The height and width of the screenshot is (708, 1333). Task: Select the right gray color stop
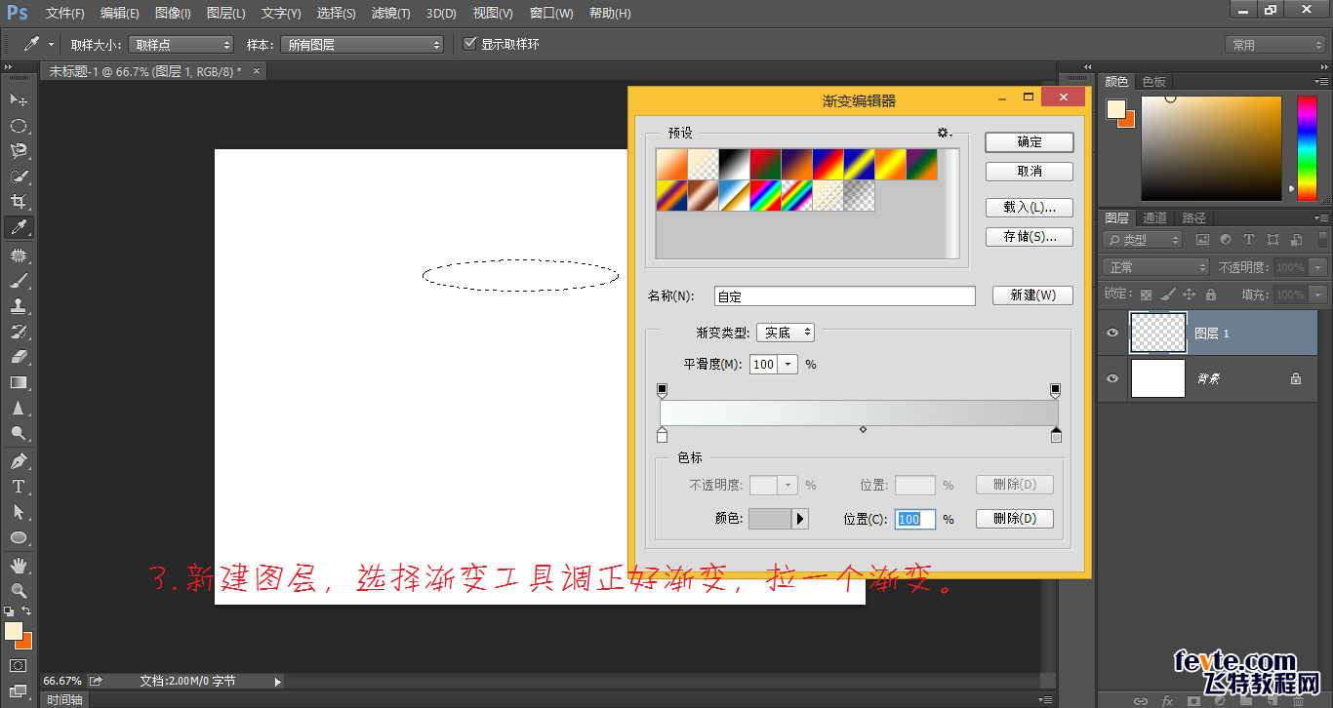pos(1056,435)
